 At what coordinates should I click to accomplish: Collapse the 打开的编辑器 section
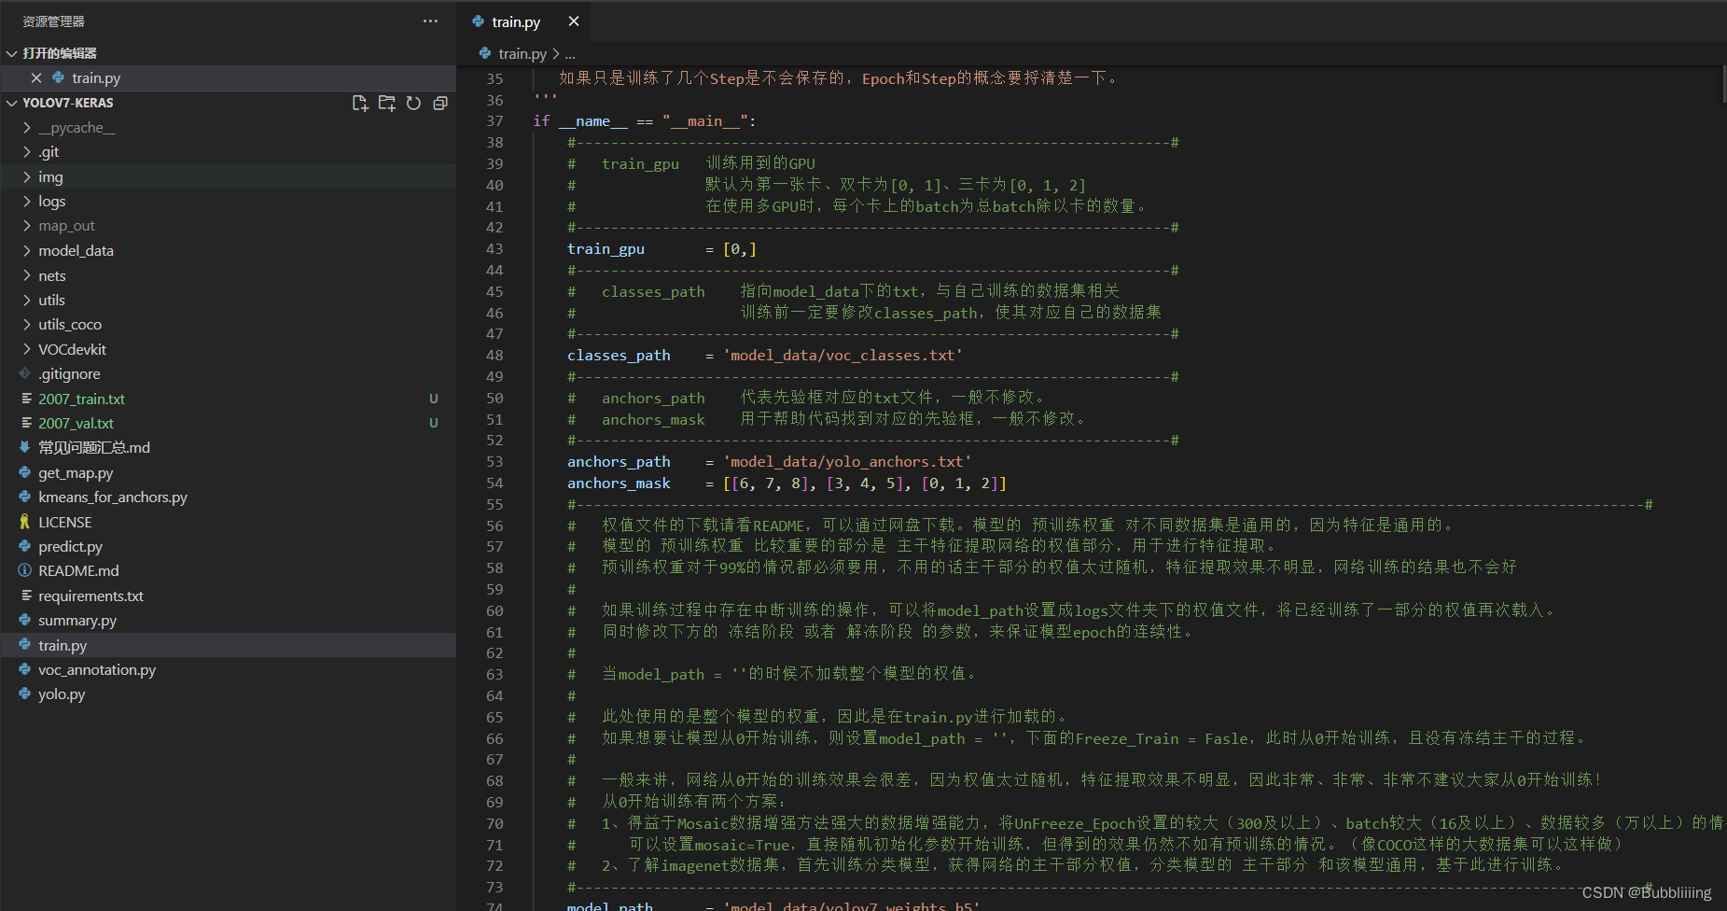tap(12, 53)
